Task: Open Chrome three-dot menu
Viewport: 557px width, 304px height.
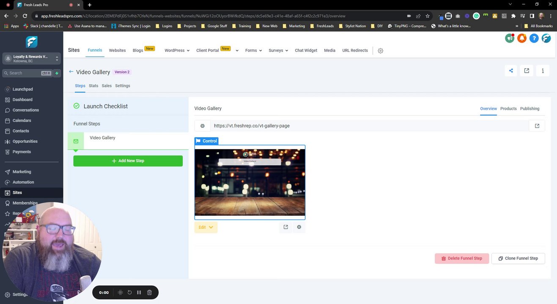Action: 551,16
